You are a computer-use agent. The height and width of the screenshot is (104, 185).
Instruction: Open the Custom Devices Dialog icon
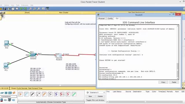point(47,9)
